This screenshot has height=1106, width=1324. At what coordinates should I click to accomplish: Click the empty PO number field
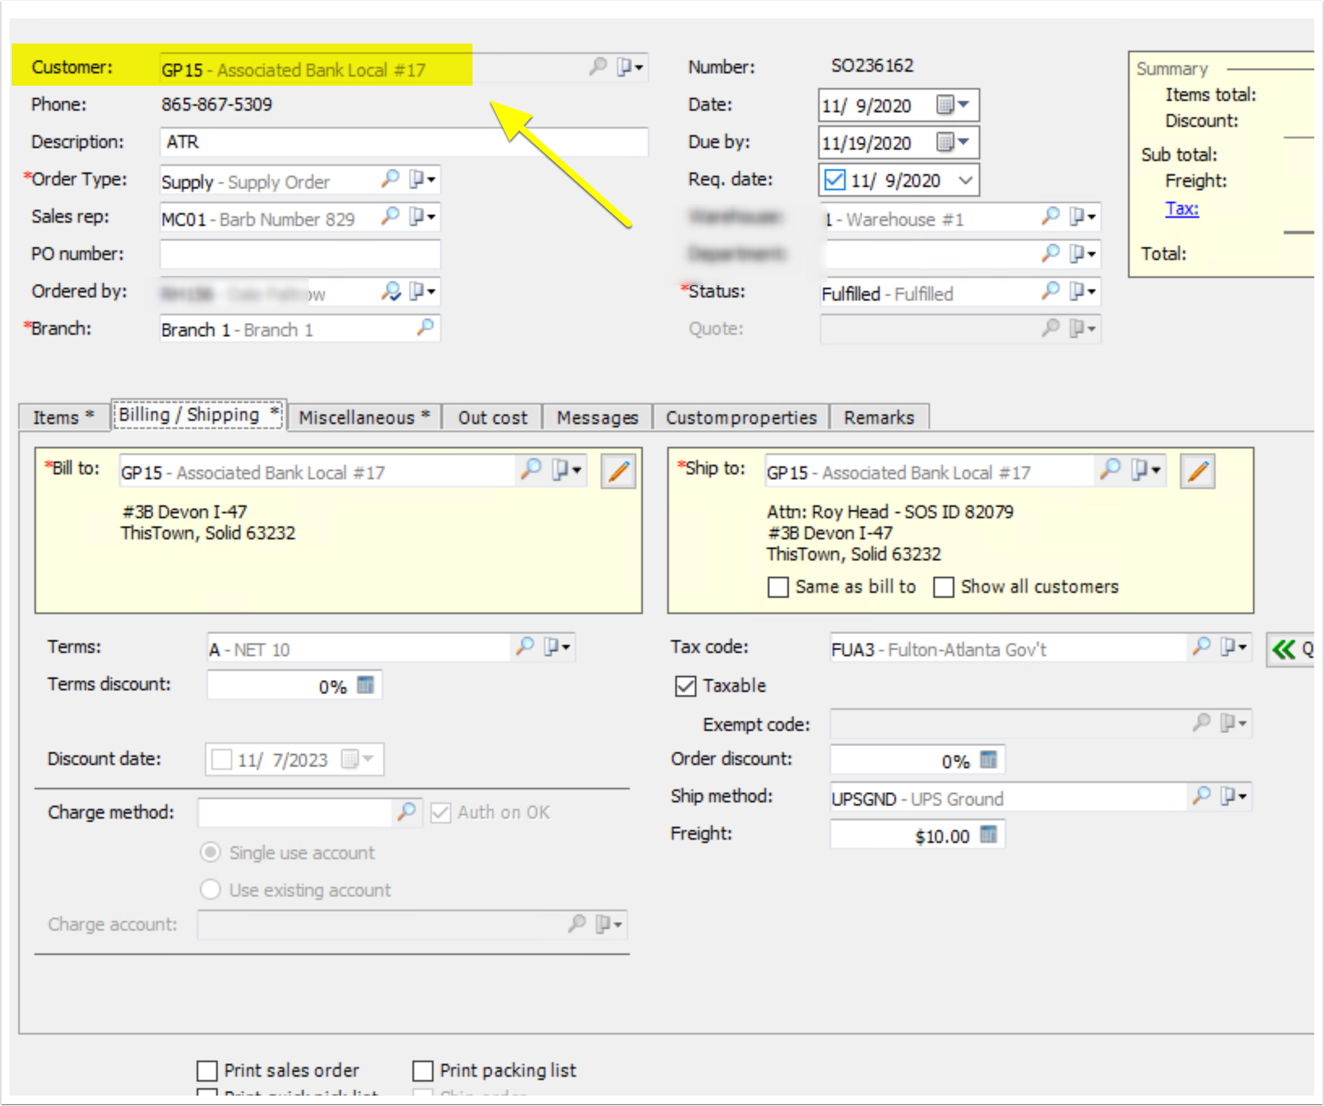[x=300, y=254]
